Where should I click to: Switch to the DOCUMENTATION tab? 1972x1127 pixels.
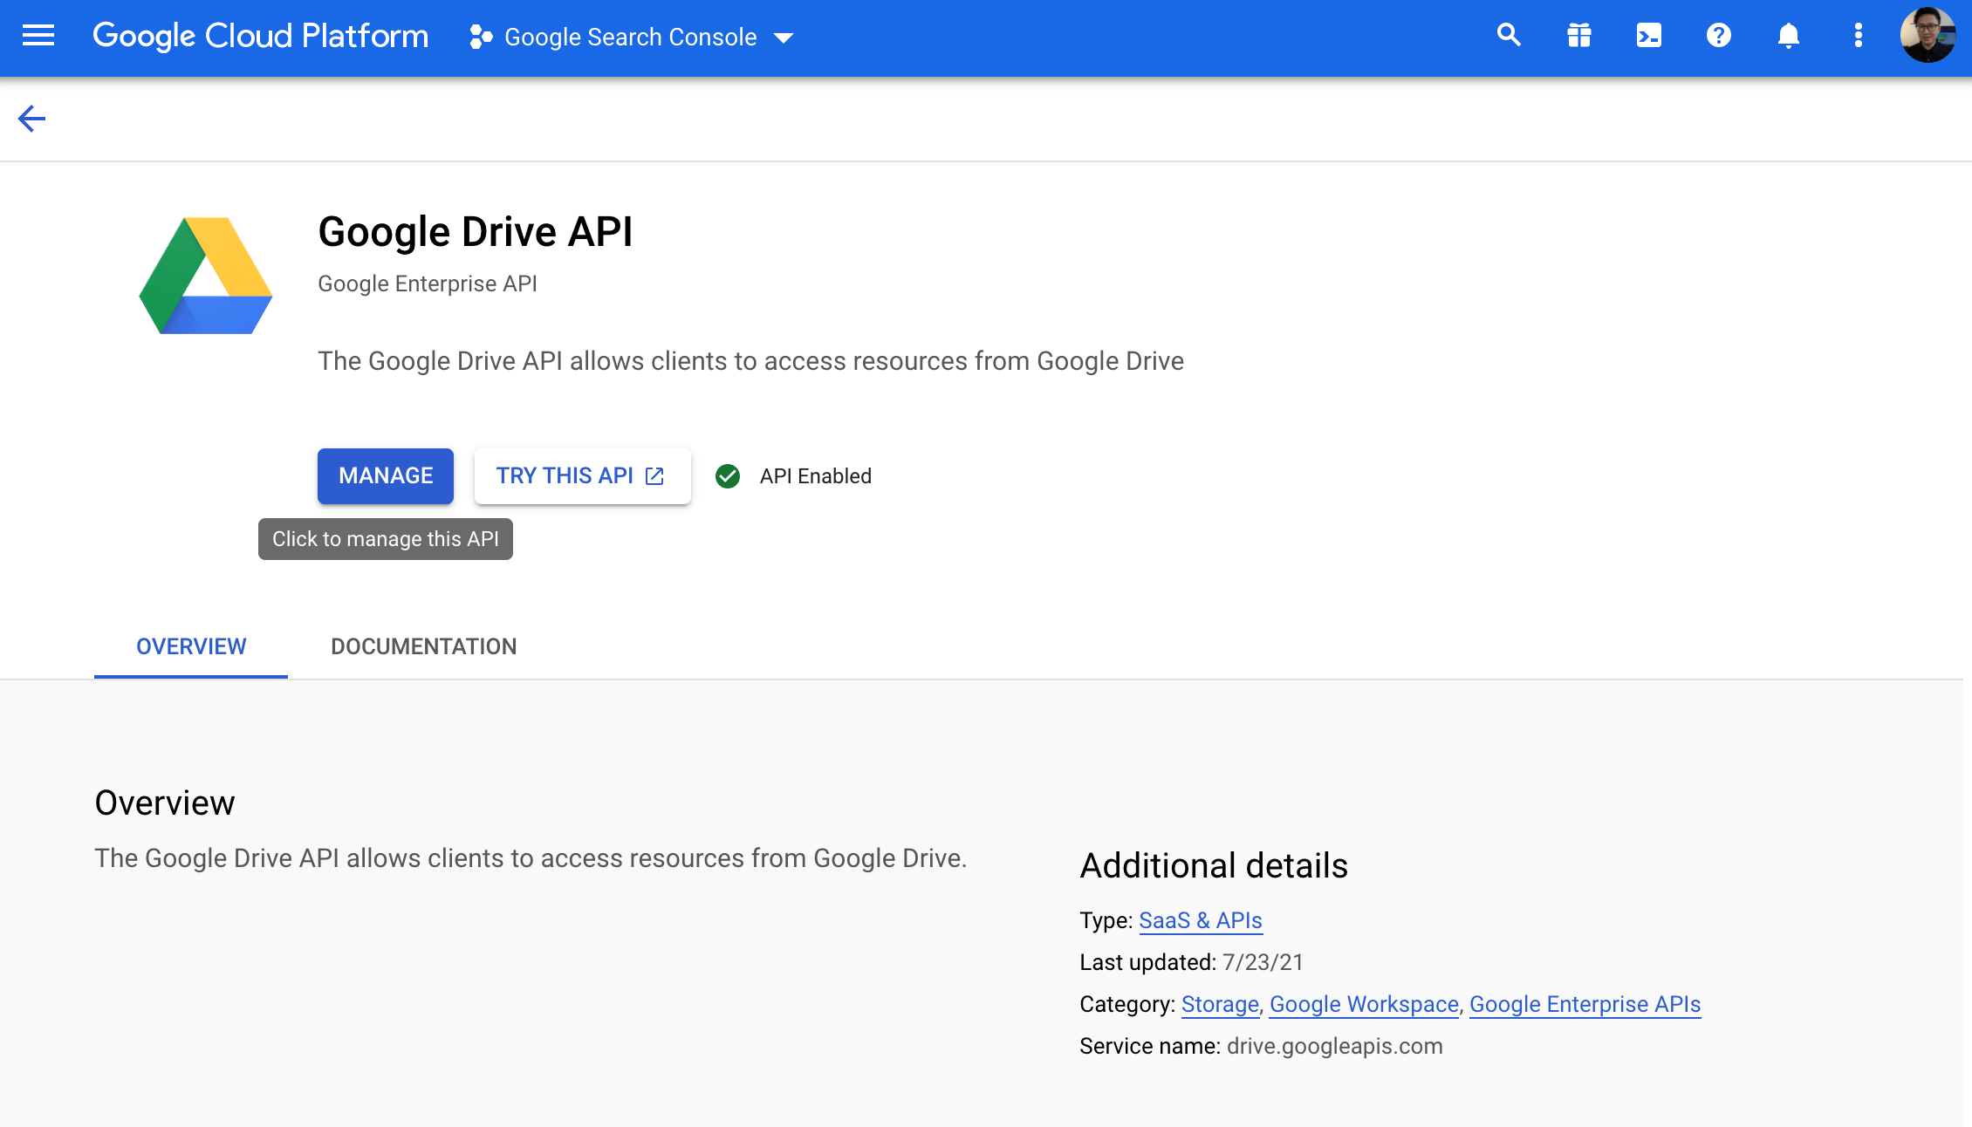tap(424, 646)
